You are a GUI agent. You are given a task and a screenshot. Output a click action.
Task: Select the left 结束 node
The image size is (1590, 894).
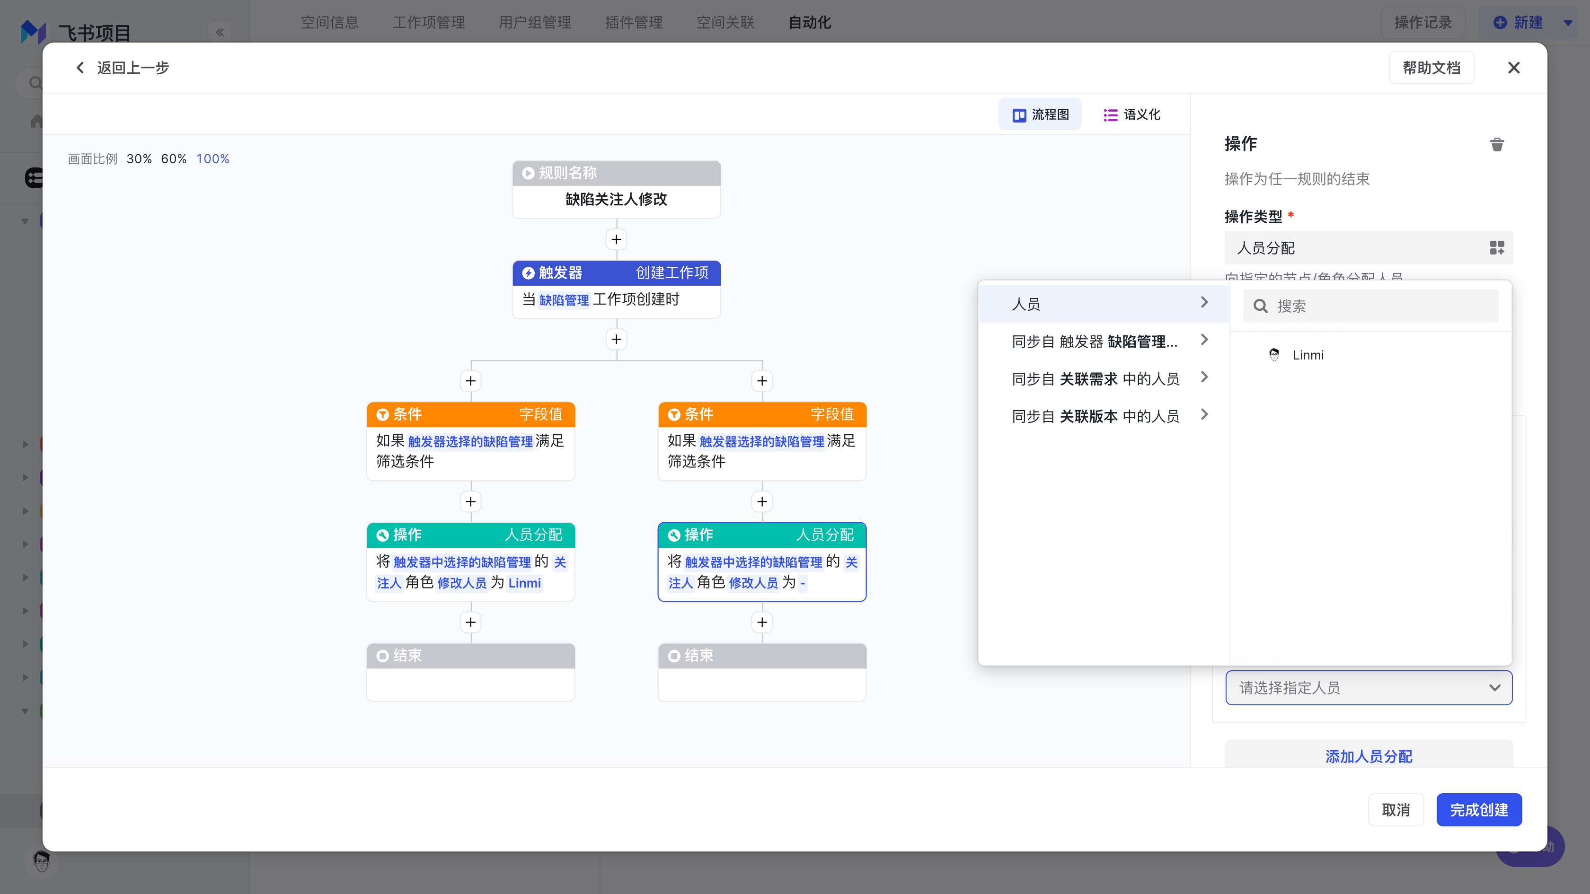pos(470,672)
